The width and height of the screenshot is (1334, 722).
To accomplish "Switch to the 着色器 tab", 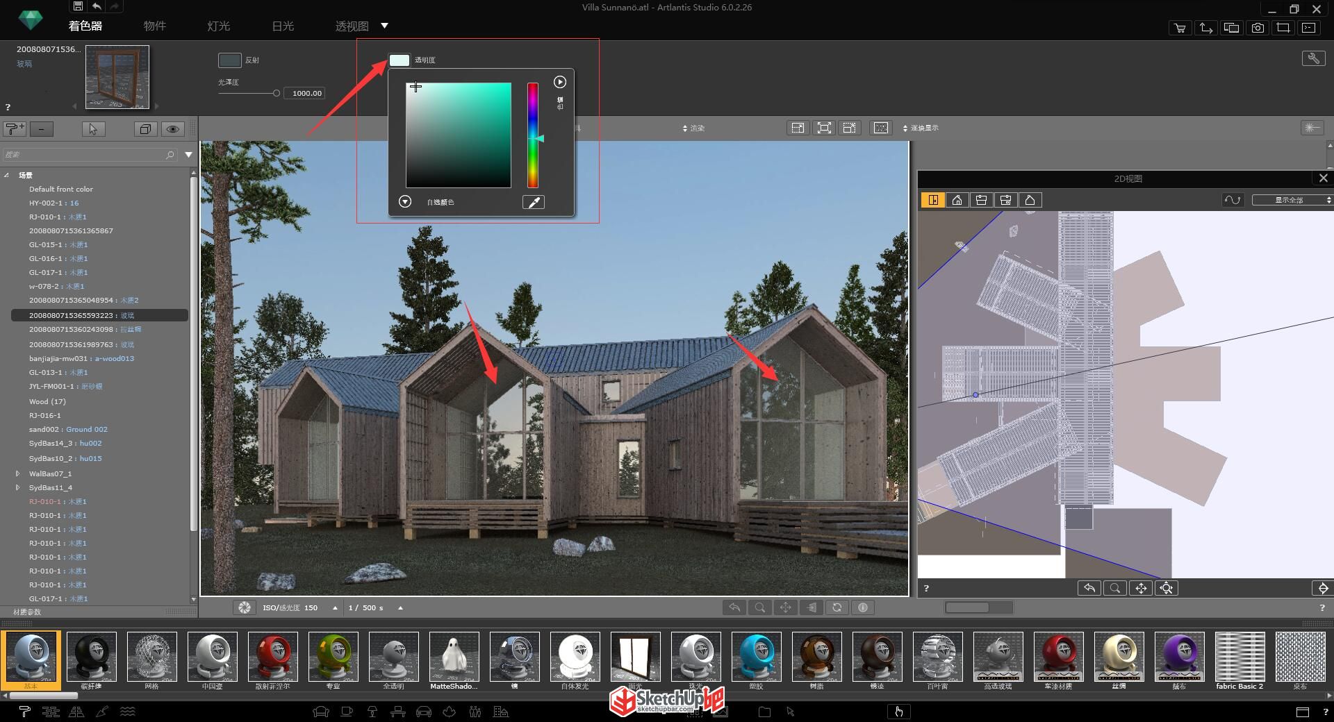I will point(85,26).
